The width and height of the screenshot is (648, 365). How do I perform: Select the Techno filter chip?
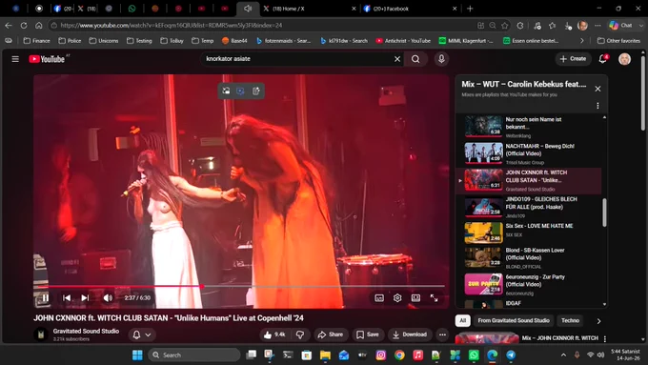pos(570,320)
